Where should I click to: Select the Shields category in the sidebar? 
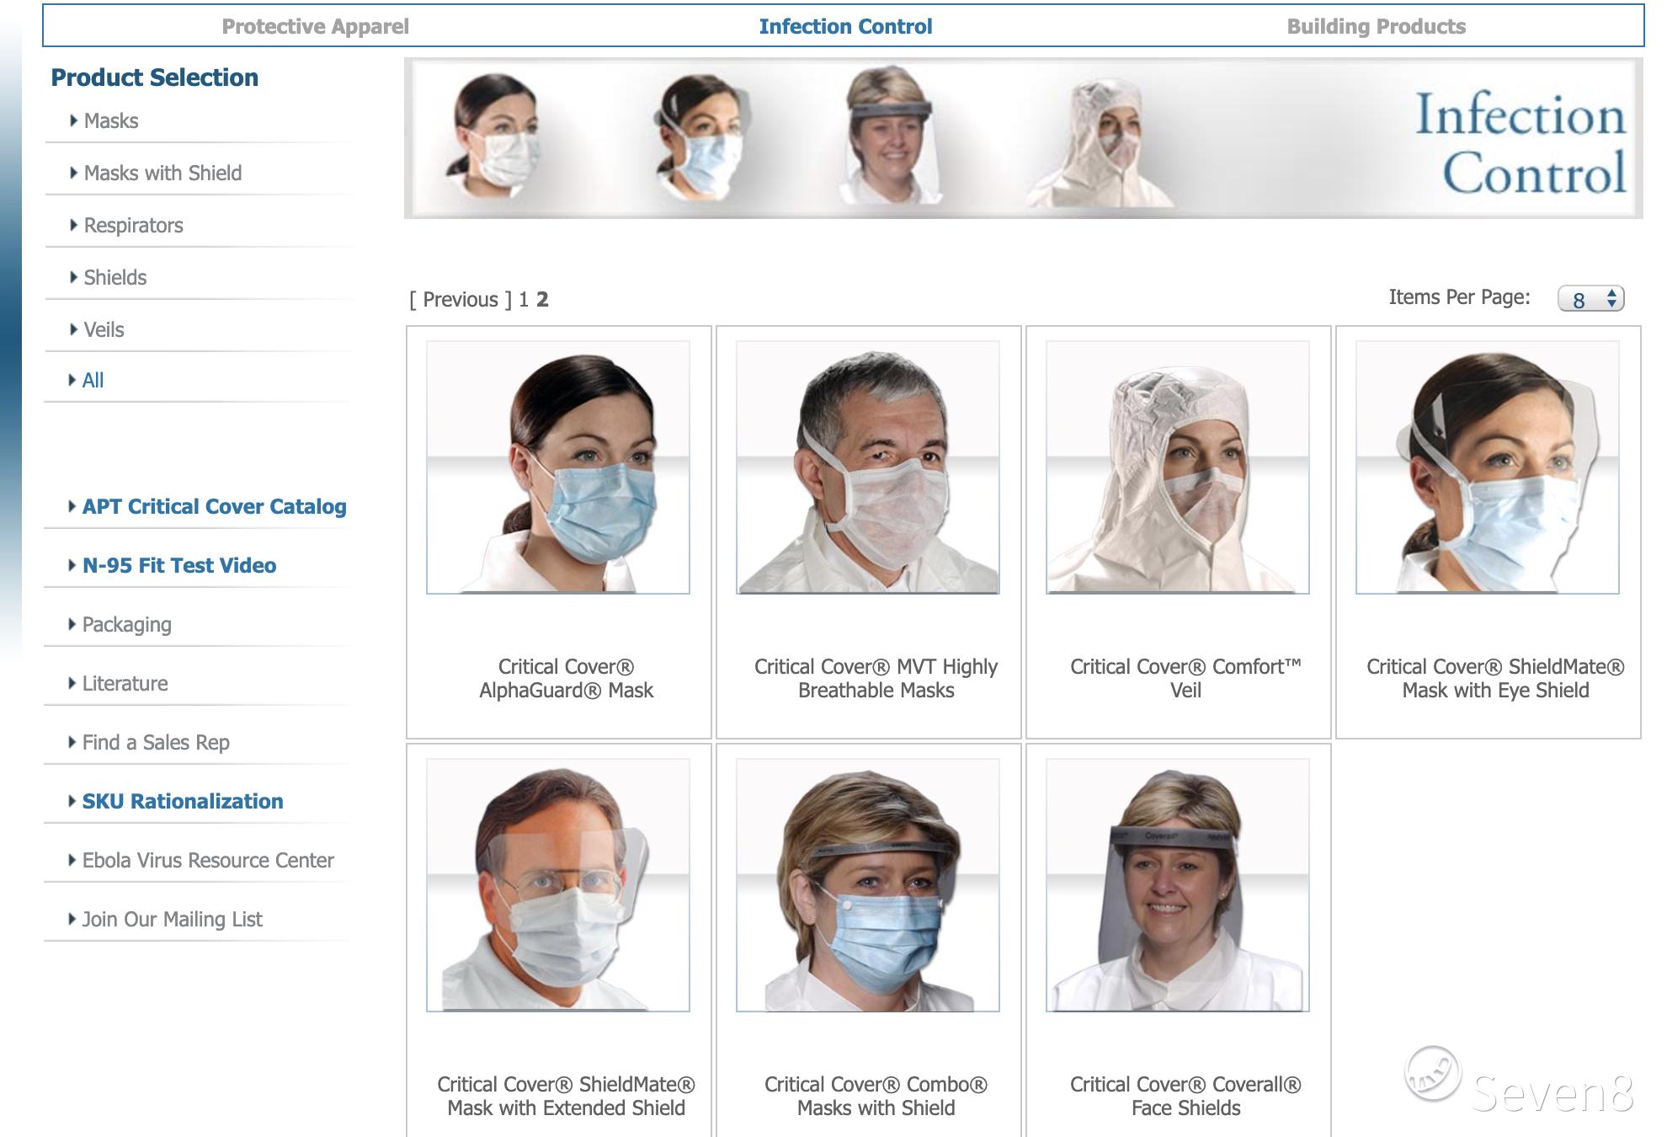click(115, 277)
